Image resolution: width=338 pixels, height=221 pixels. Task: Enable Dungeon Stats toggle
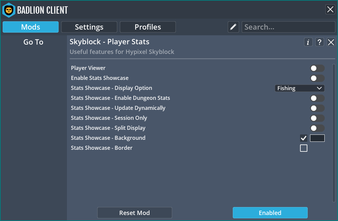[317, 98]
